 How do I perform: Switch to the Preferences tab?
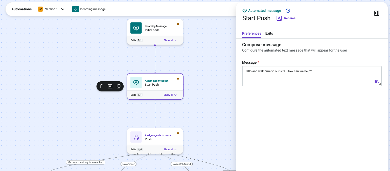252,33
